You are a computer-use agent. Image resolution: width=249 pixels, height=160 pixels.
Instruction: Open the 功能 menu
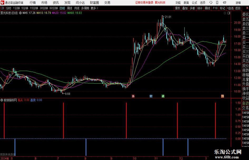tap(178, 3)
